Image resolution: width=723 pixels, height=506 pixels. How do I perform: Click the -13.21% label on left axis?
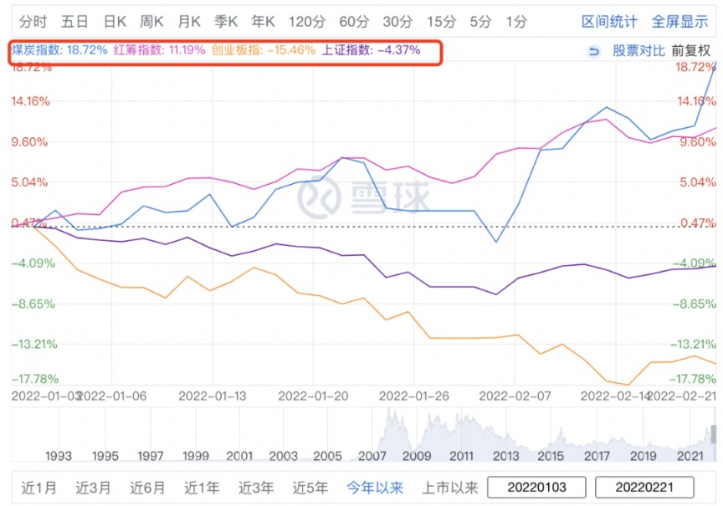(34, 345)
